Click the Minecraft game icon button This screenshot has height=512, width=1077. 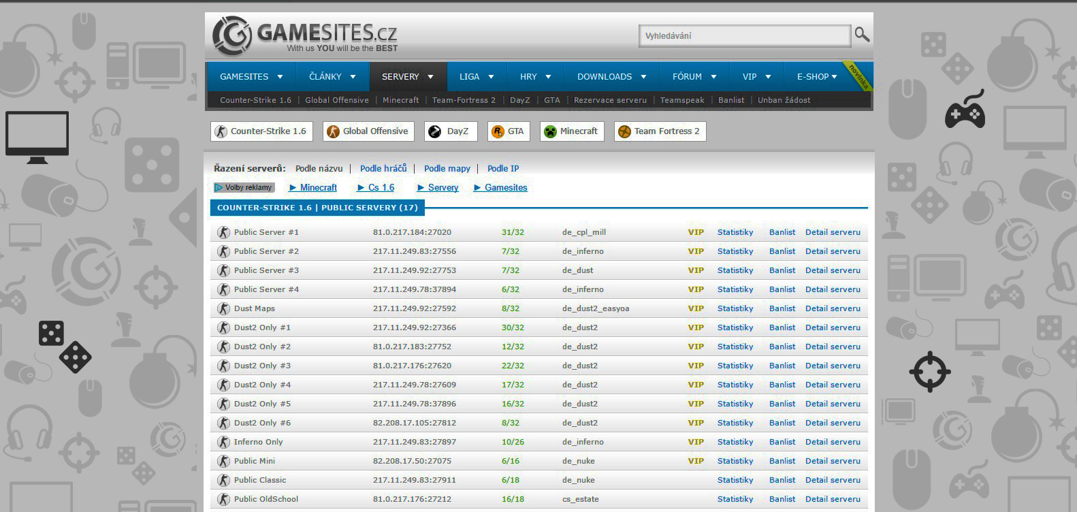[x=573, y=131]
